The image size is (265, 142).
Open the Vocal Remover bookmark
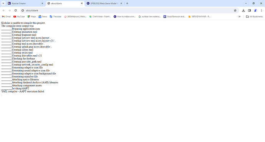[x=174, y=17]
